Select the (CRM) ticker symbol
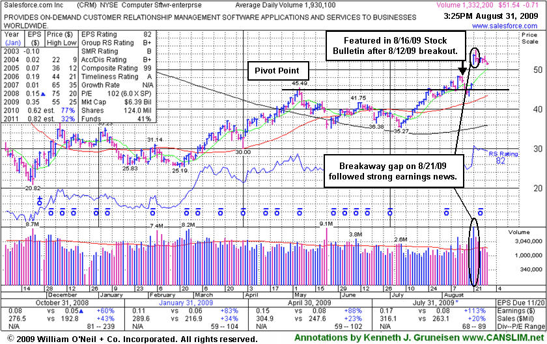This screenshot has width=547, height=344. (87, 5)
